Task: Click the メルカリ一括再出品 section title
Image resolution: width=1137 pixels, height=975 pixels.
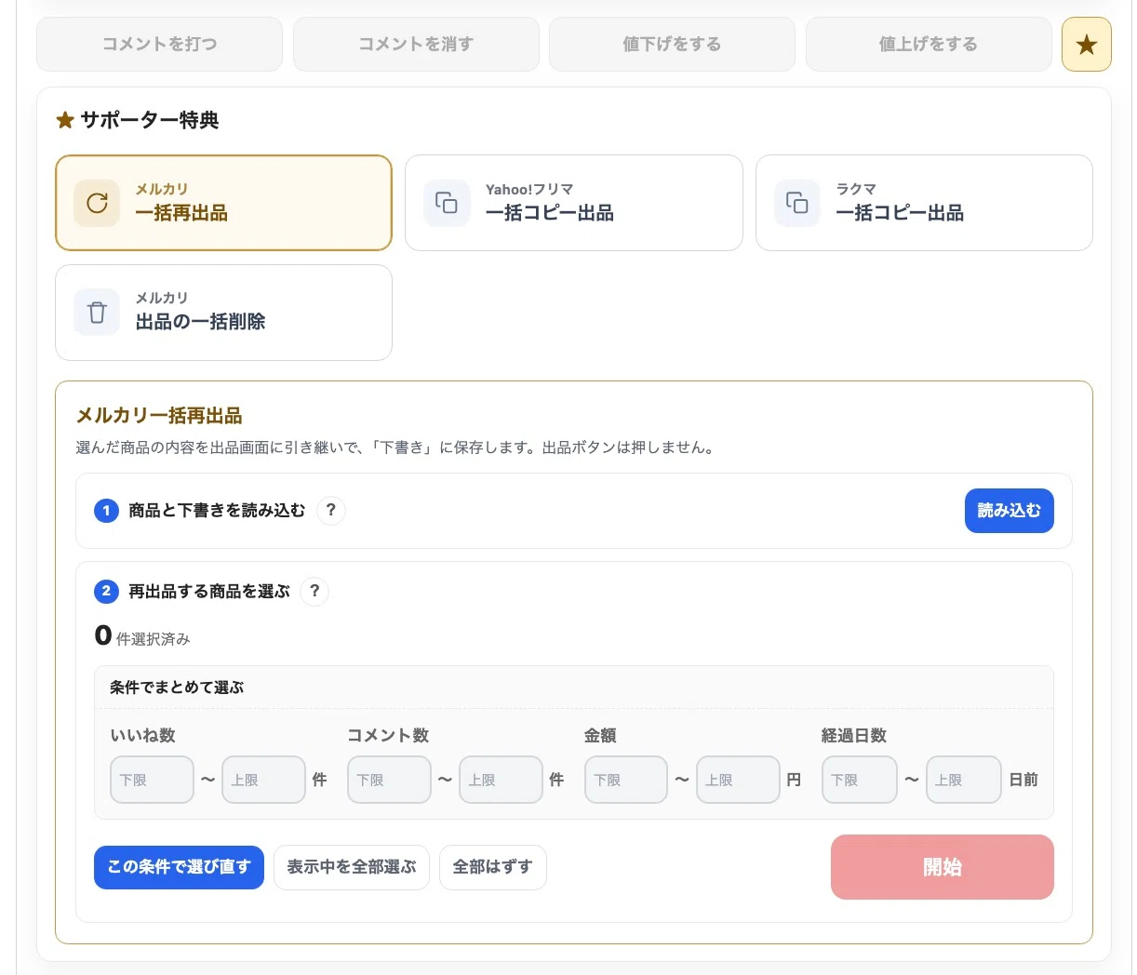Action: [x=159, y=415]
